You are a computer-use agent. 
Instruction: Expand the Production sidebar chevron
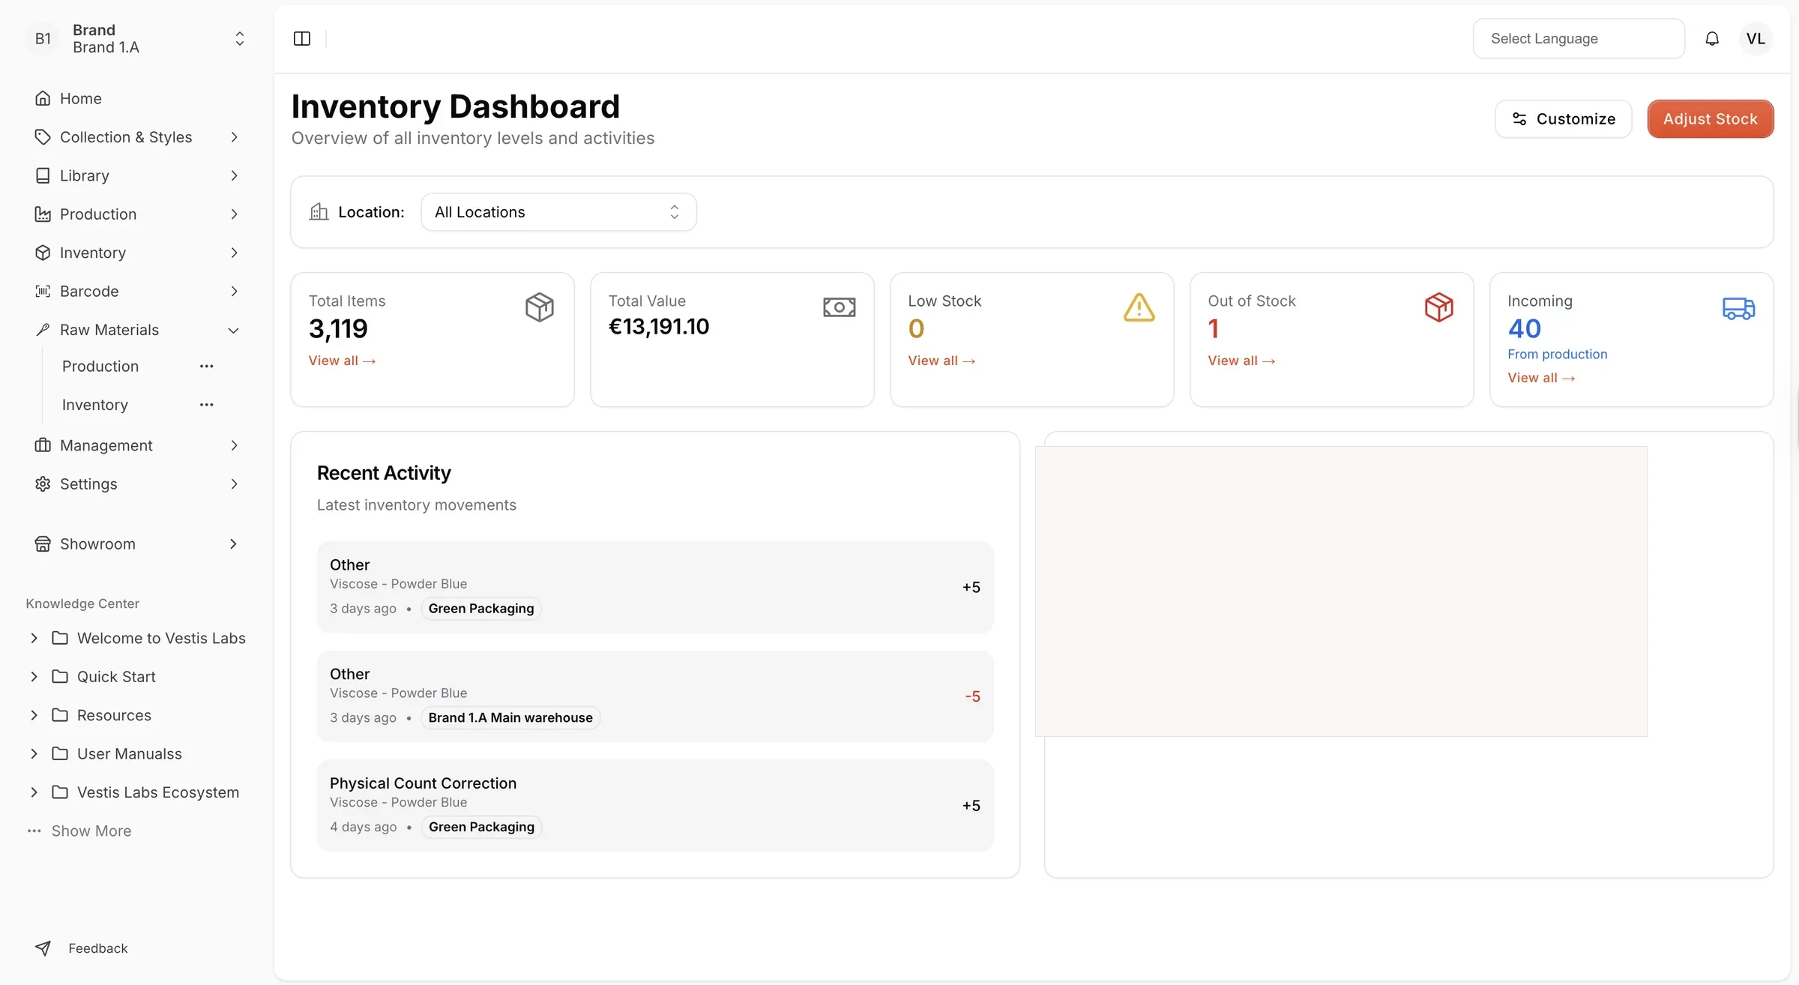234,214
